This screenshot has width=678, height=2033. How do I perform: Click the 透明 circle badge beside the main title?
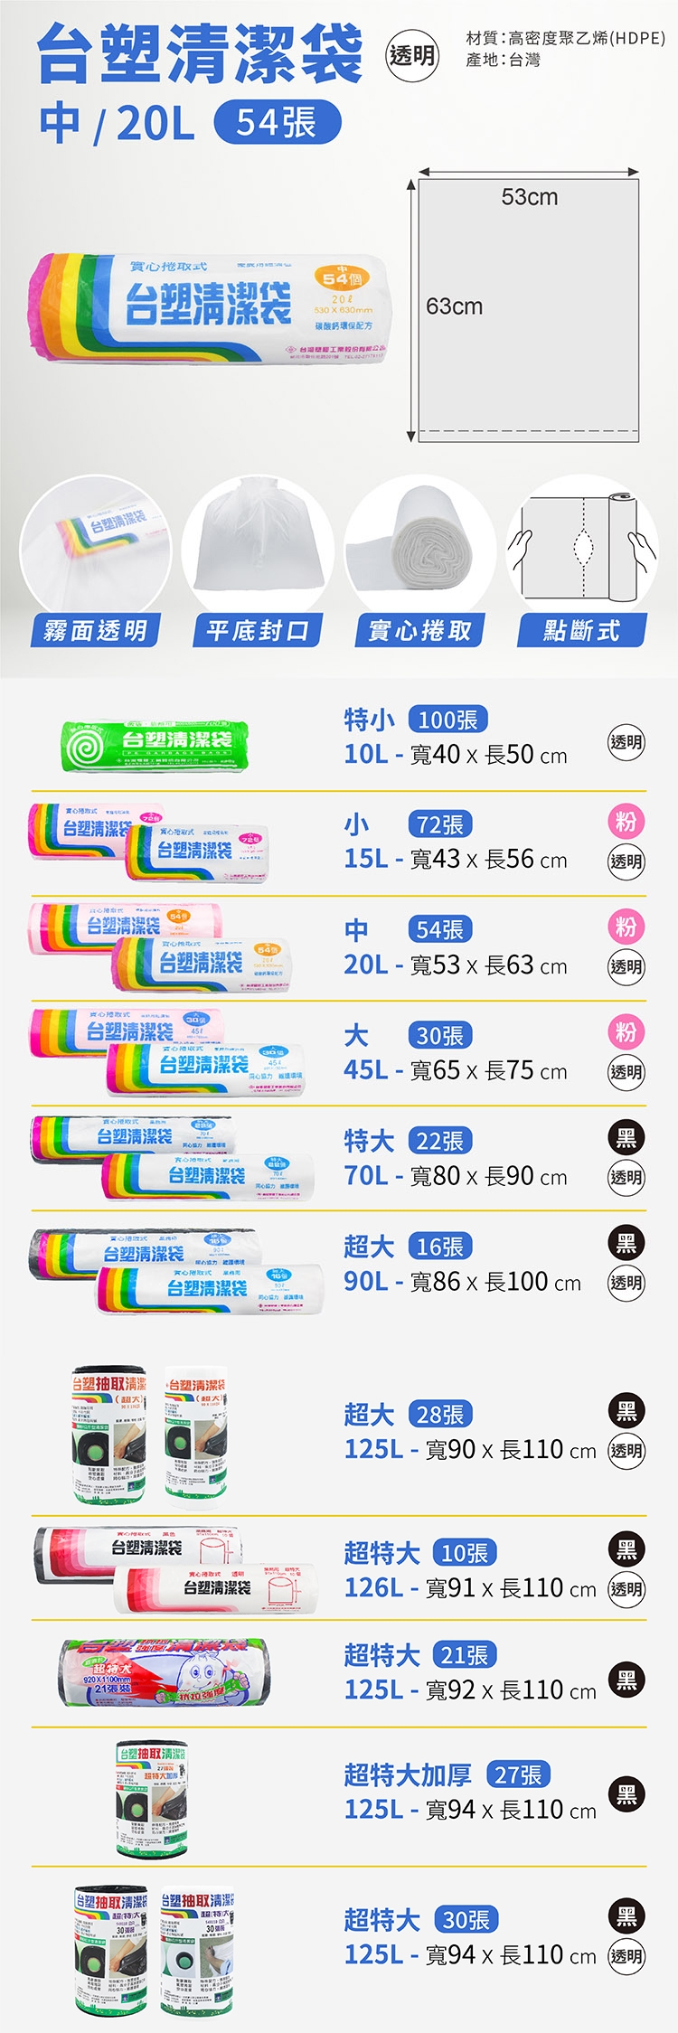click(411, 56)
